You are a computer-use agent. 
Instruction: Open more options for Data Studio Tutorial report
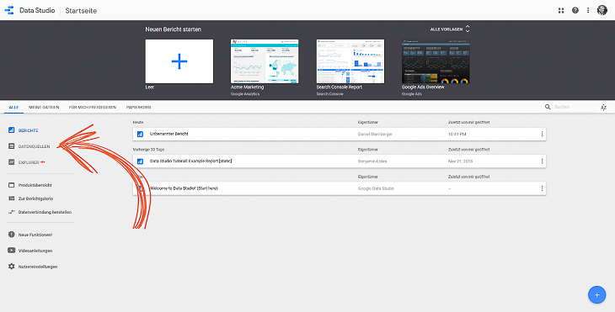542,161
